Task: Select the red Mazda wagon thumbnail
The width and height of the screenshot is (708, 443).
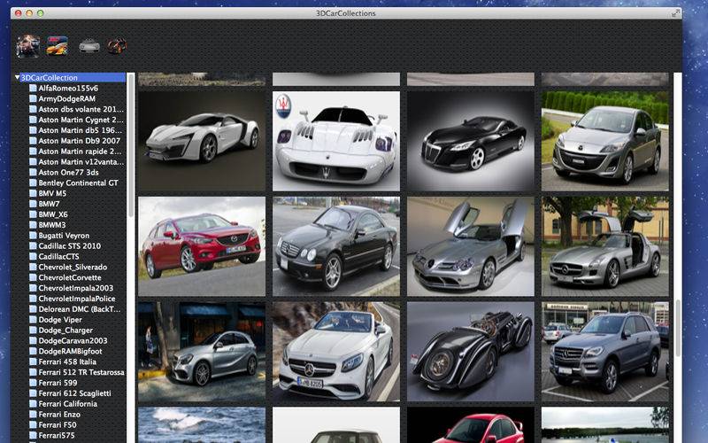Action: 202,246
